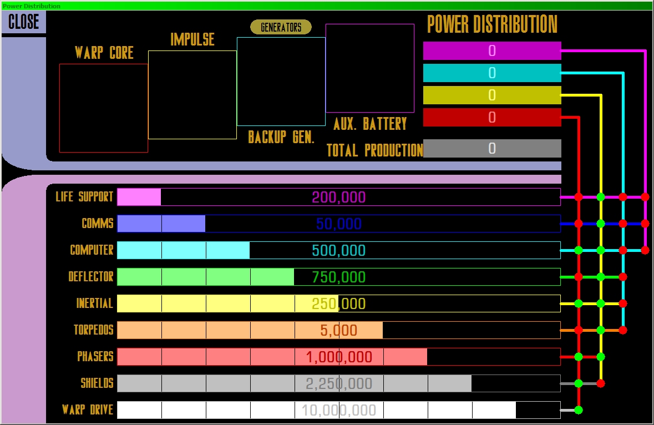Toggle Comms node on yellow line
The height and width of the screenshot is (425, 654).
tap(601, 224)
